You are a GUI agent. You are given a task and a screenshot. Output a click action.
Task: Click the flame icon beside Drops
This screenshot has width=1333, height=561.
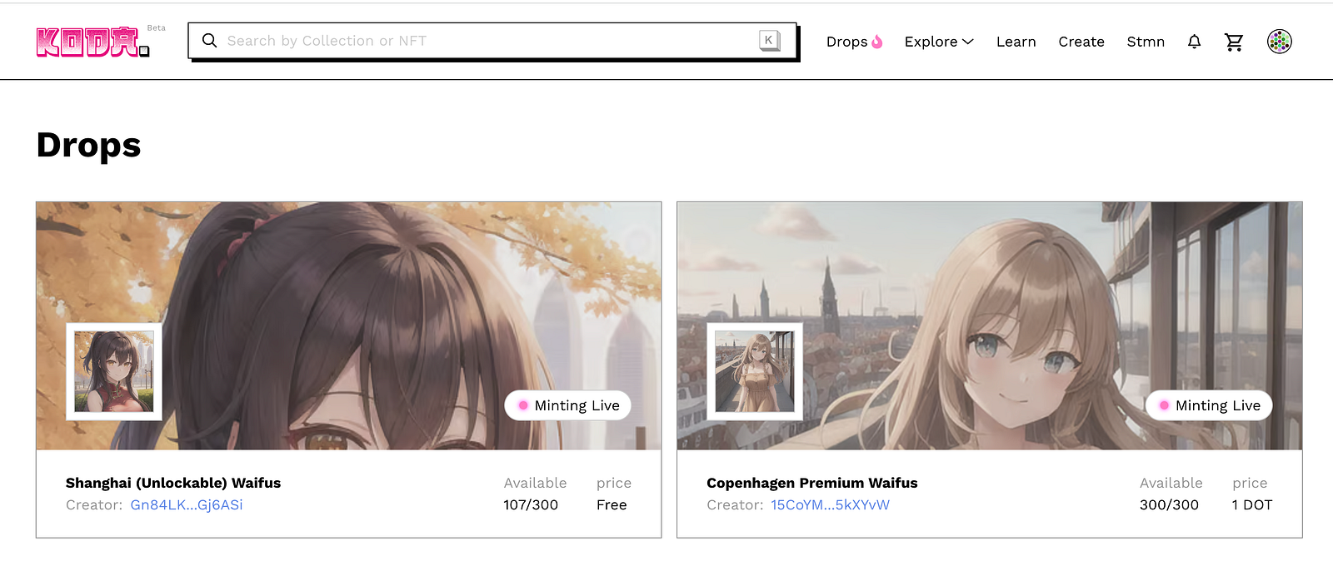click(877, 42)
